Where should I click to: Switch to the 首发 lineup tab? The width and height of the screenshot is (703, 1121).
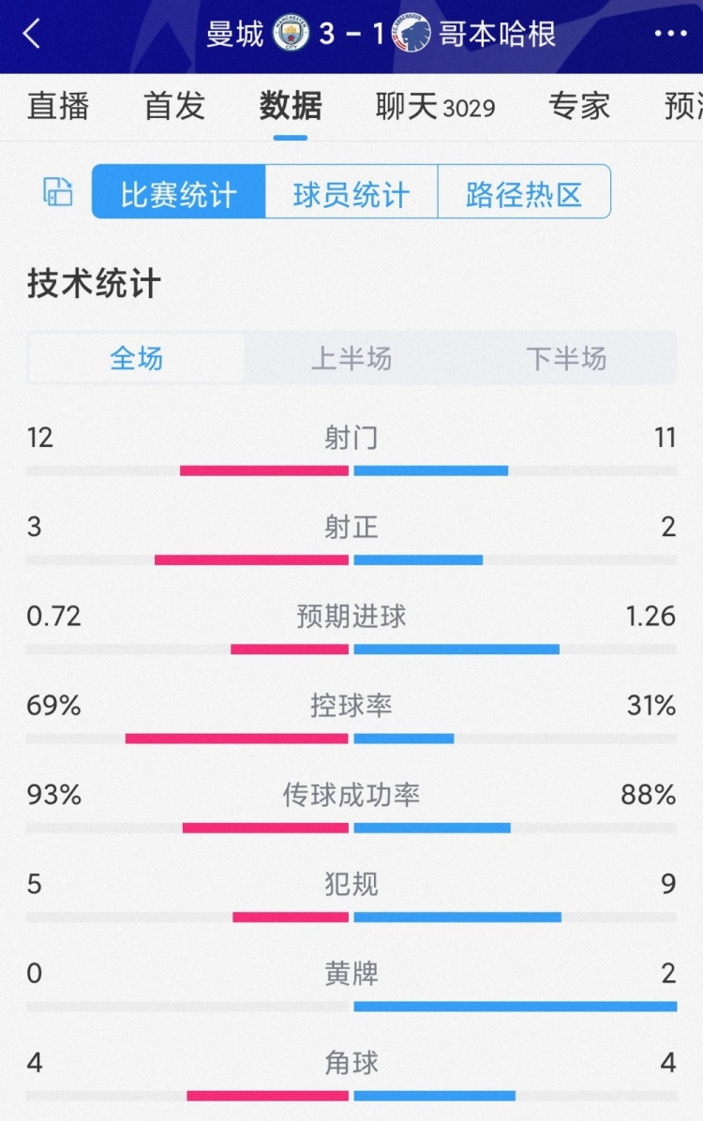tap(172, 107)
